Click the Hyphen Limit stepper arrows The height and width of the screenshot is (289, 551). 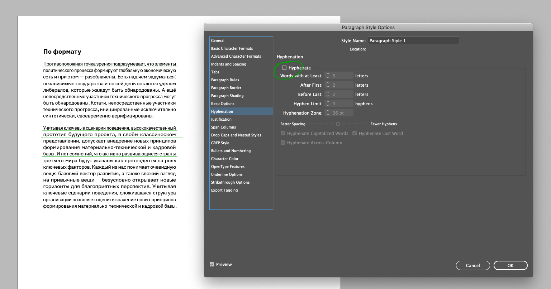click(x=328, y=103)
